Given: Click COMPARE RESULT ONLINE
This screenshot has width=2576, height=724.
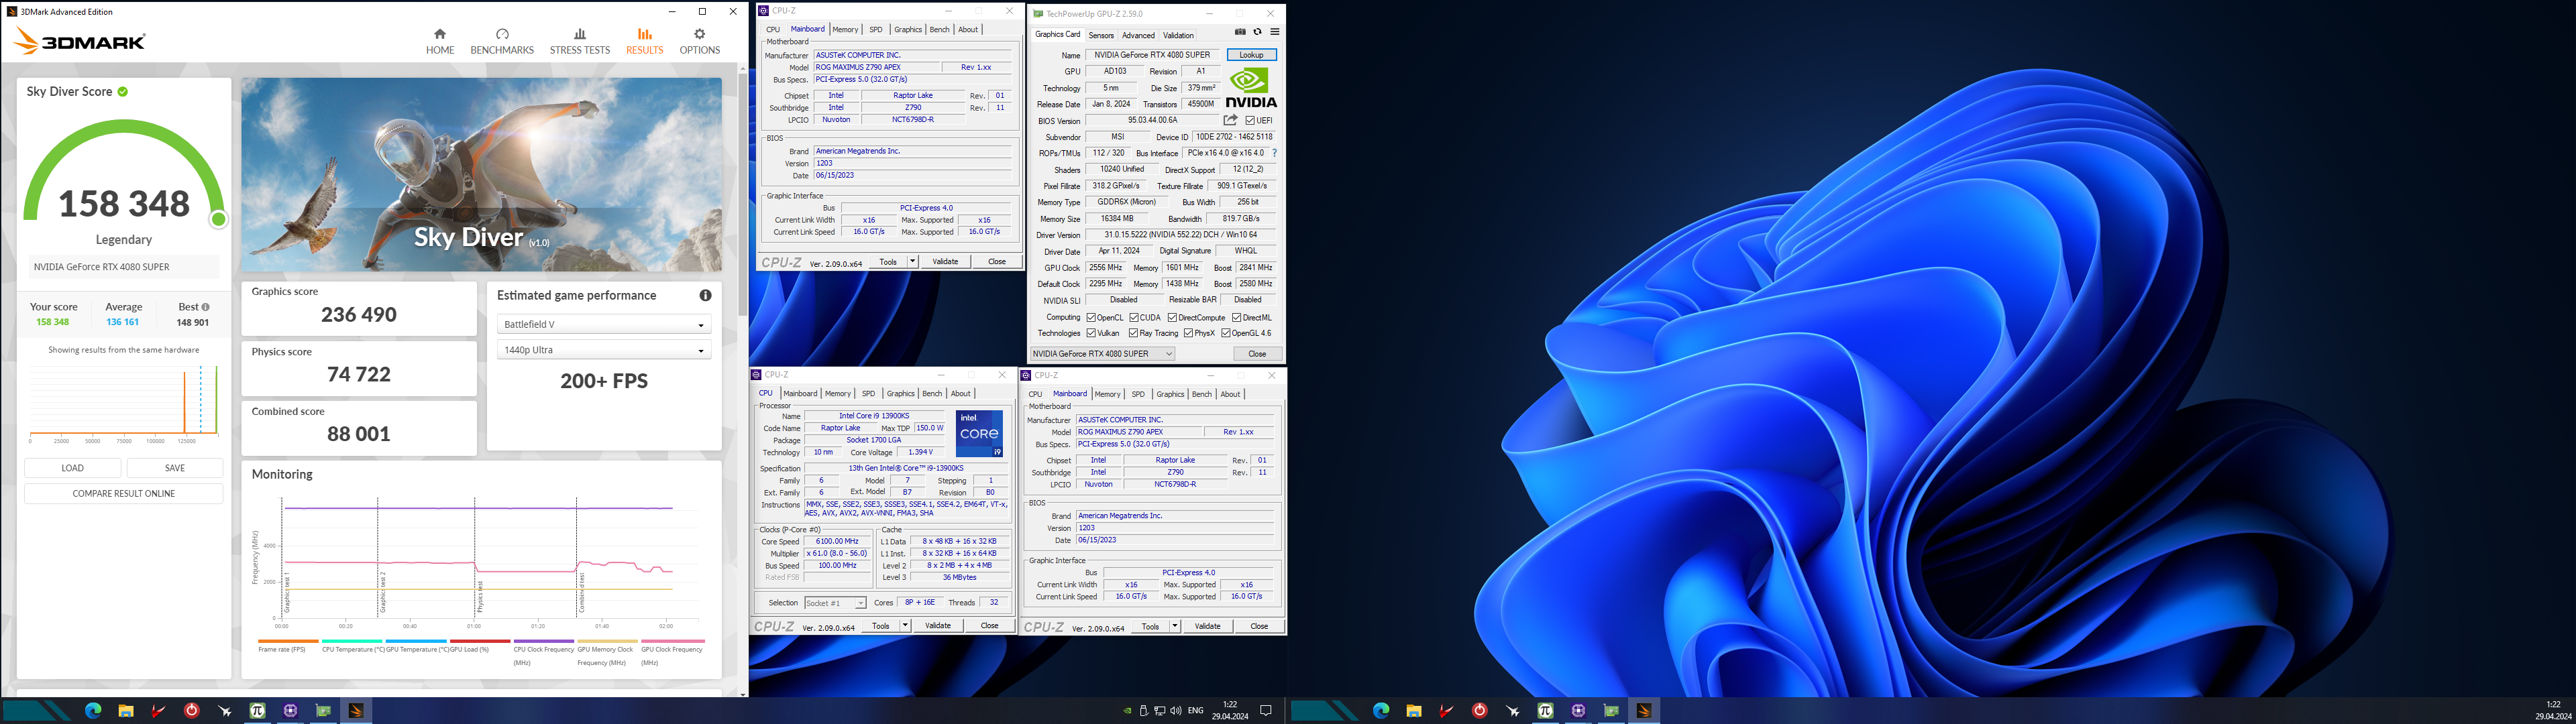Looking at the screenshot, I should pyautogui.click(x=124, y=494).
